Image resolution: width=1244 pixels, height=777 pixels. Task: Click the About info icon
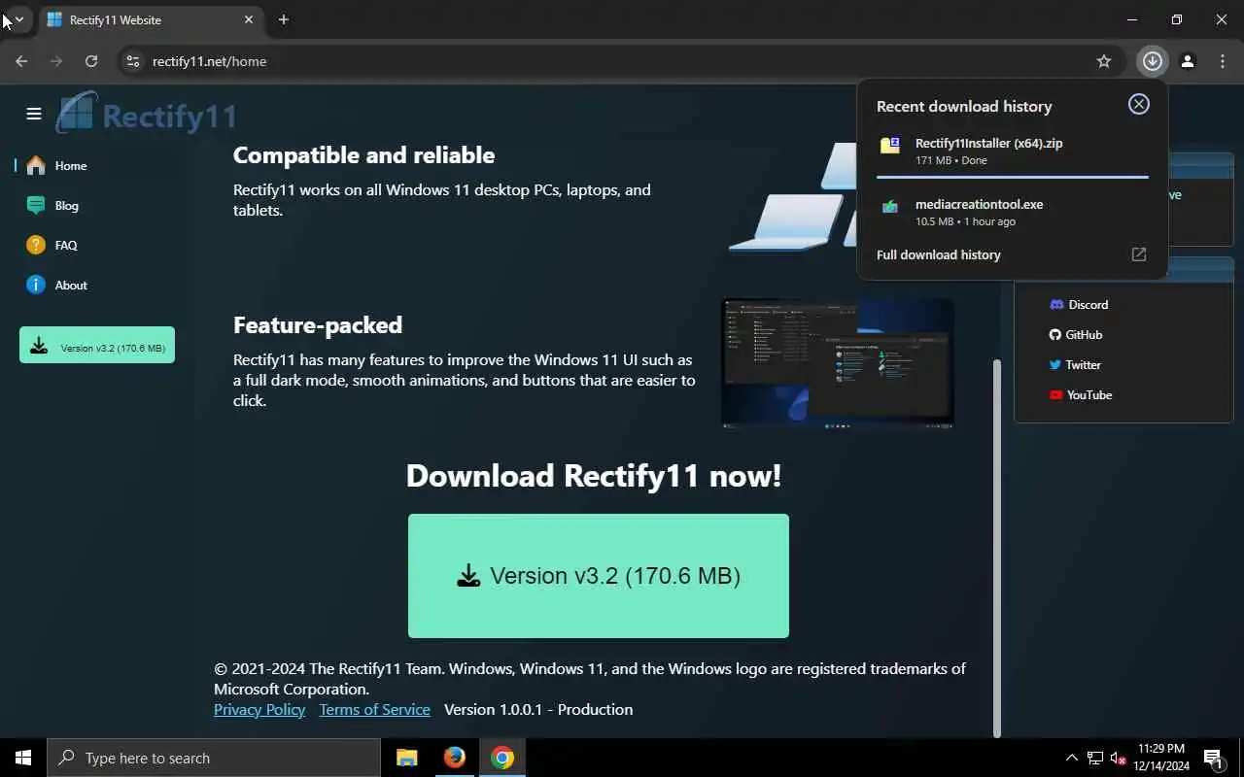coord(36,286)
